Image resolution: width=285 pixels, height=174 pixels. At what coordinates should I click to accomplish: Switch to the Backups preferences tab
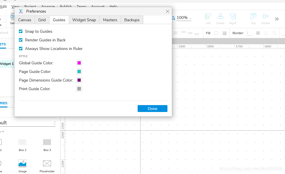pos(132,20)
